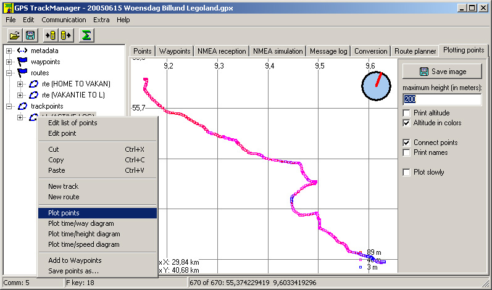
Task: Select the routes tree item label
Action: 40,73
